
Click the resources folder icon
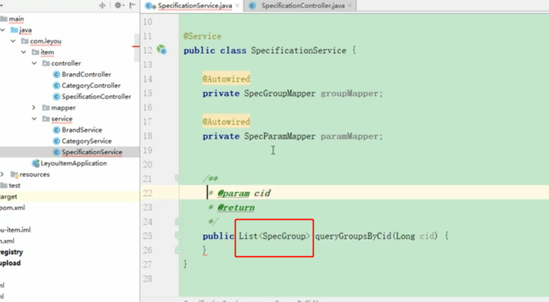14,175
